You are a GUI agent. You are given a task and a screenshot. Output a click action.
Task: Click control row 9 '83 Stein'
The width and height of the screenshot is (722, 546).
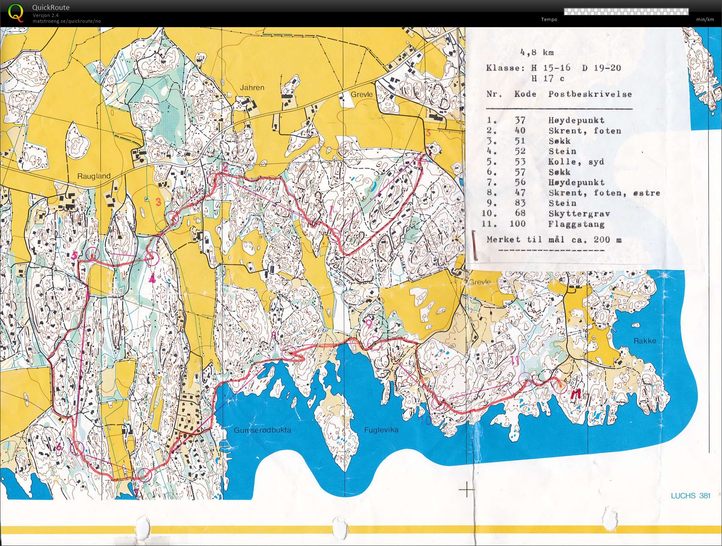click(x=531, y=203)
